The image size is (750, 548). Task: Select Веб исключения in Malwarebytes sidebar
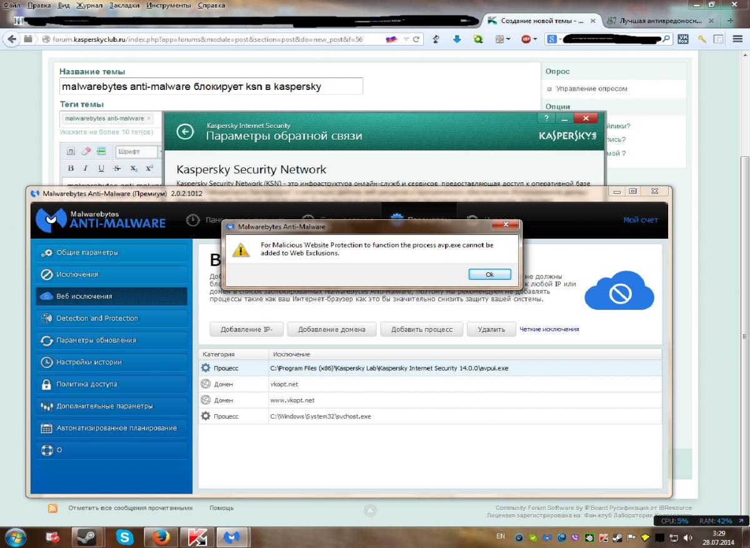click(x=111, y=296)
